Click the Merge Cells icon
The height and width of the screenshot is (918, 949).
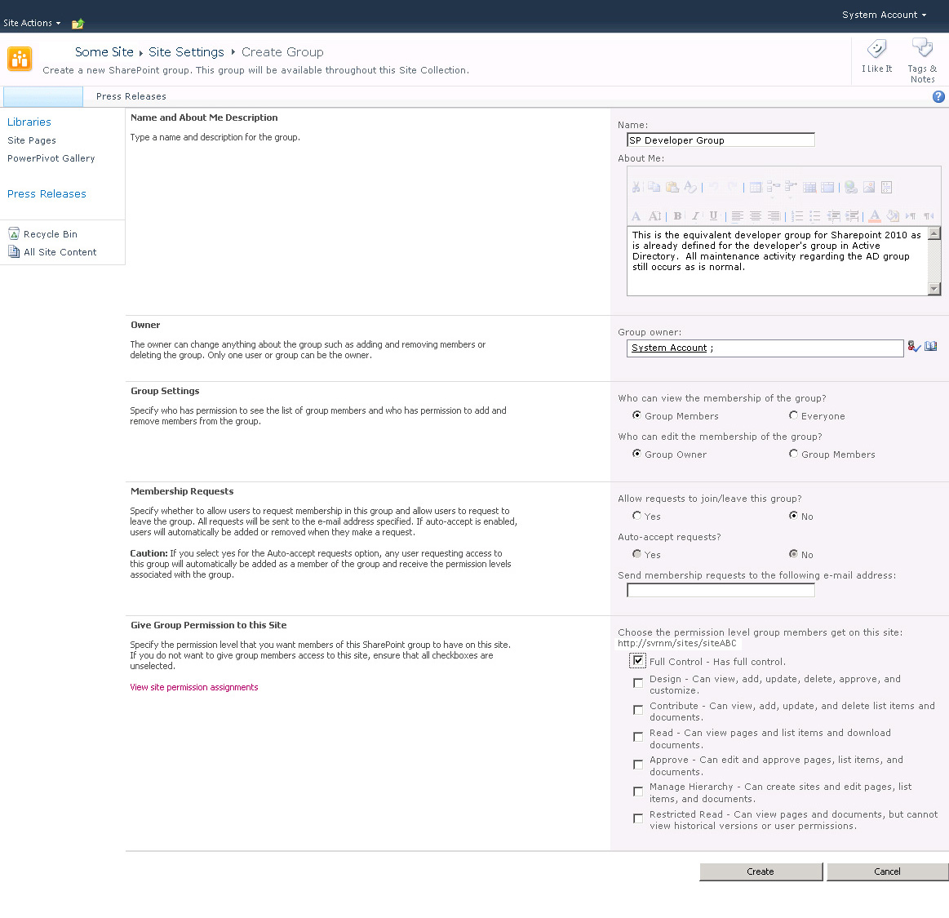827,186
